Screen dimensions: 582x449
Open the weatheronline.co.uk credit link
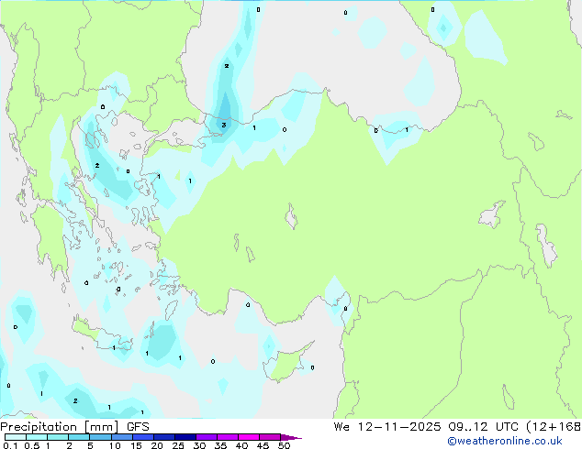(505, 441)
